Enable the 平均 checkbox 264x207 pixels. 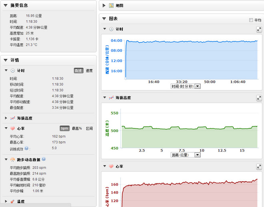pos(251,20)
